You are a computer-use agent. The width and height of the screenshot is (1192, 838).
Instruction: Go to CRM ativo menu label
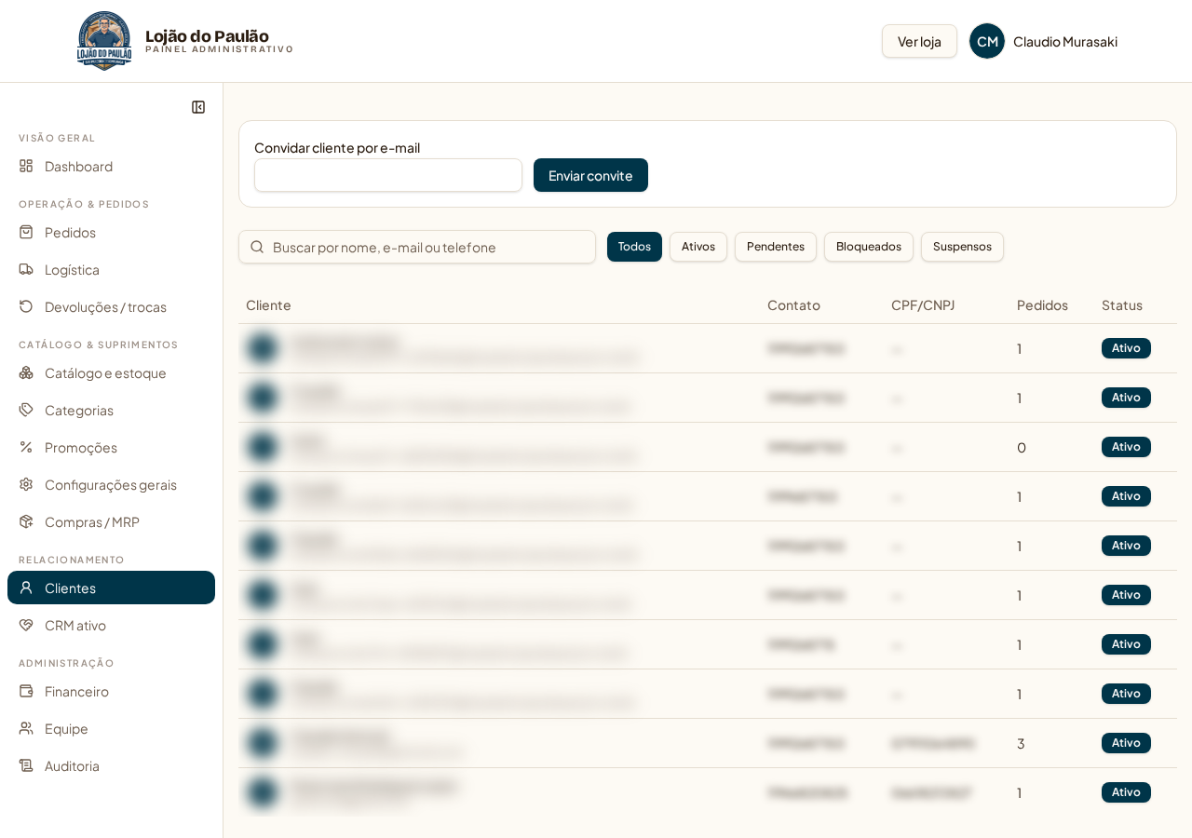click(75, 625)
